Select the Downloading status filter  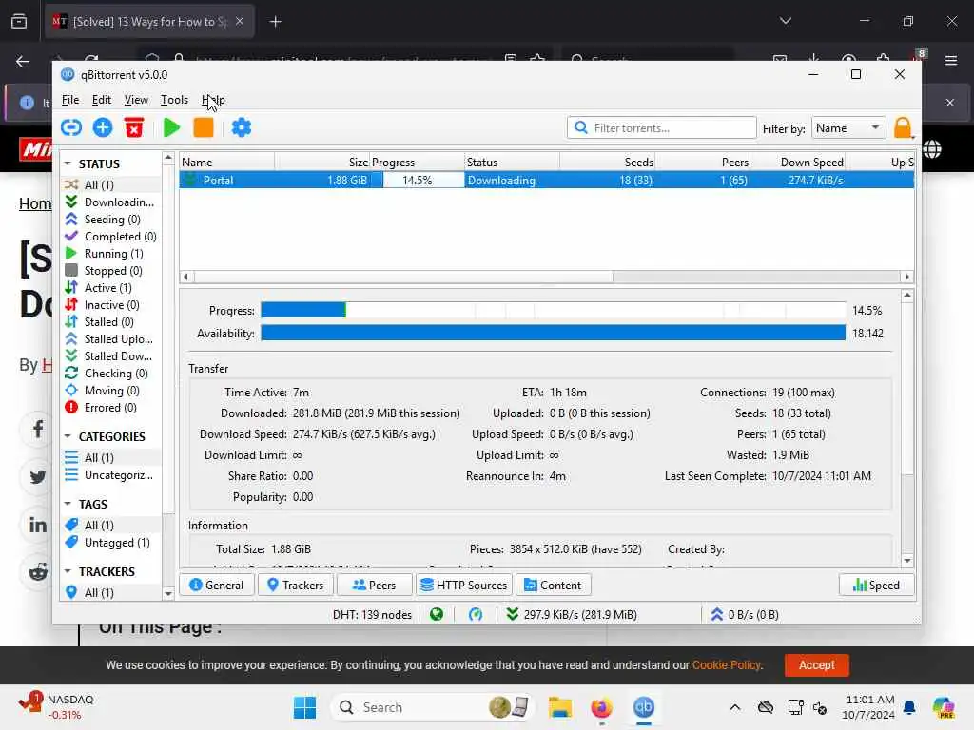[110, 202]
